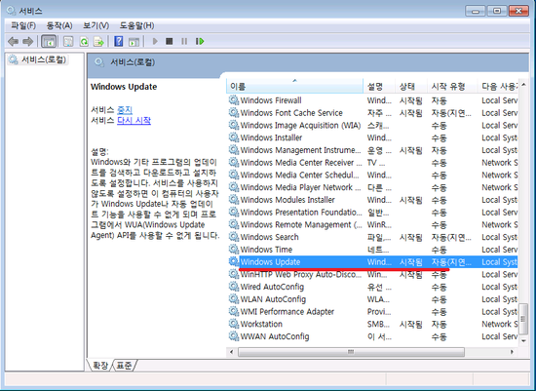Click gear icon next to Windows Search
This screenshot has width=536, height=391.
[x=234, y=236]
